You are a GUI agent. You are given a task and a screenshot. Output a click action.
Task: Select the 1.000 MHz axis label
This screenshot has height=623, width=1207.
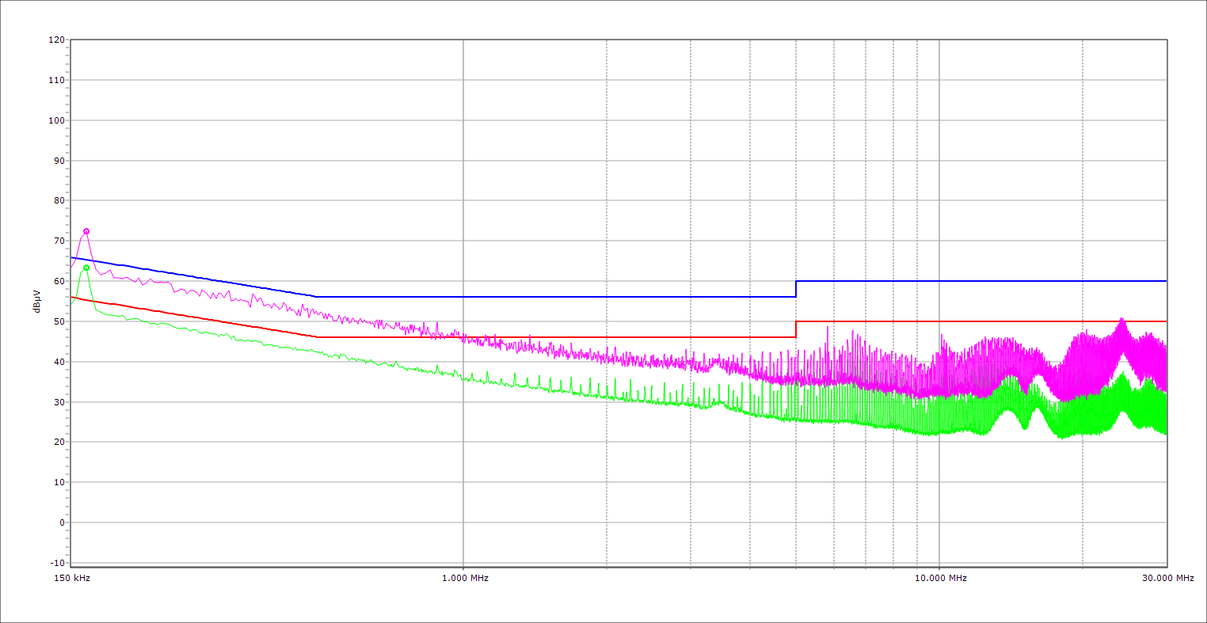point(465,578)
